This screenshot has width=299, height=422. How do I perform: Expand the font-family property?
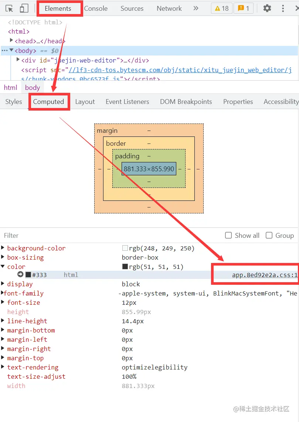[x=2, y=293]
